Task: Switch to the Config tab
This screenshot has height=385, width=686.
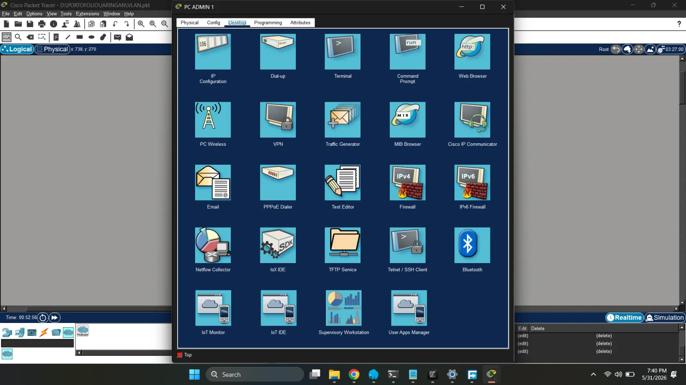Action: point(214,23)
